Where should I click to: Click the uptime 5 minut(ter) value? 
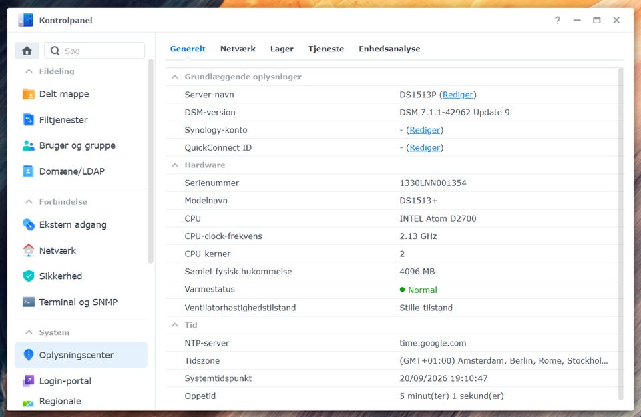click(x=452, y=396)
